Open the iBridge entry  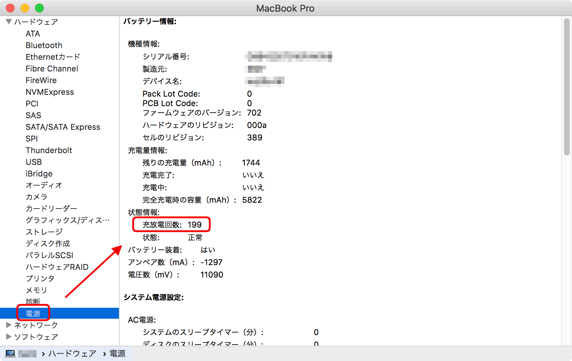(x=39, y=174)
